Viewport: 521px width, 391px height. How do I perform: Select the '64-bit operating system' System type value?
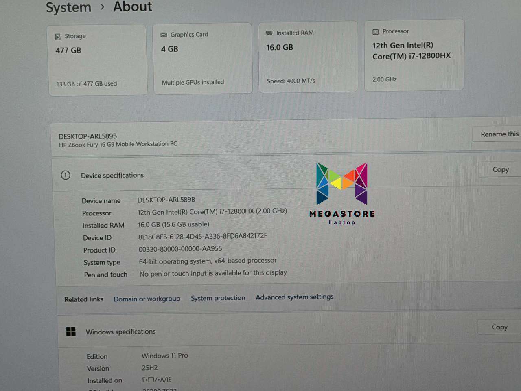(208, 261)
